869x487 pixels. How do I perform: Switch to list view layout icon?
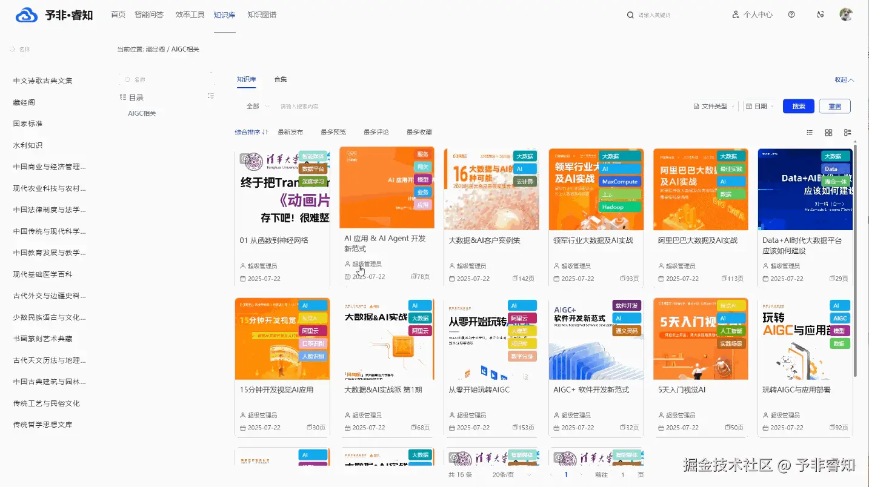pyautogui.click(x=810, y=133)
